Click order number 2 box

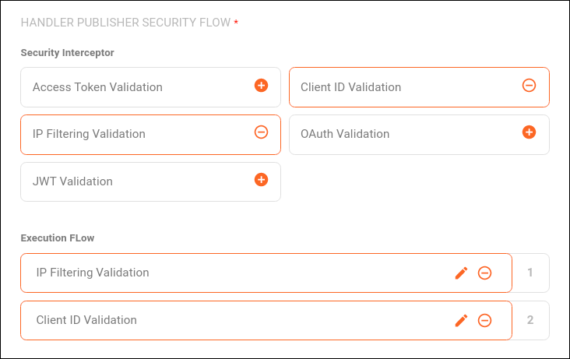point(530,320)
